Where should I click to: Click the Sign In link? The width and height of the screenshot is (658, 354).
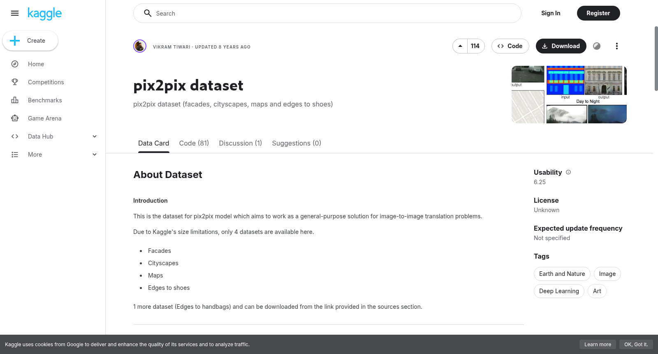click(x=551, y=13)
